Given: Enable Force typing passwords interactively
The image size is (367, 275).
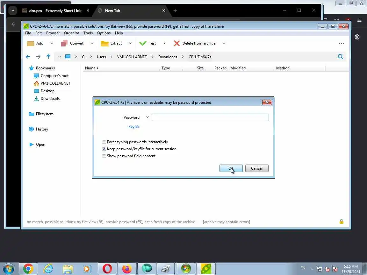Looking at the screenshot, I should [x=104, y=142].
